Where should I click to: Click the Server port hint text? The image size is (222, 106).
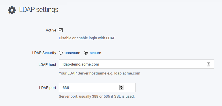(97, 96)
